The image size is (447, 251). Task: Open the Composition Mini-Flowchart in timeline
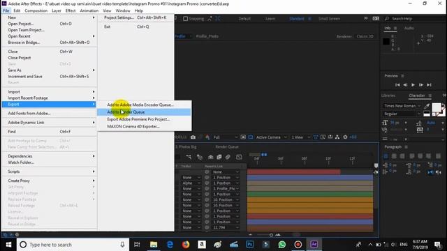189,157
